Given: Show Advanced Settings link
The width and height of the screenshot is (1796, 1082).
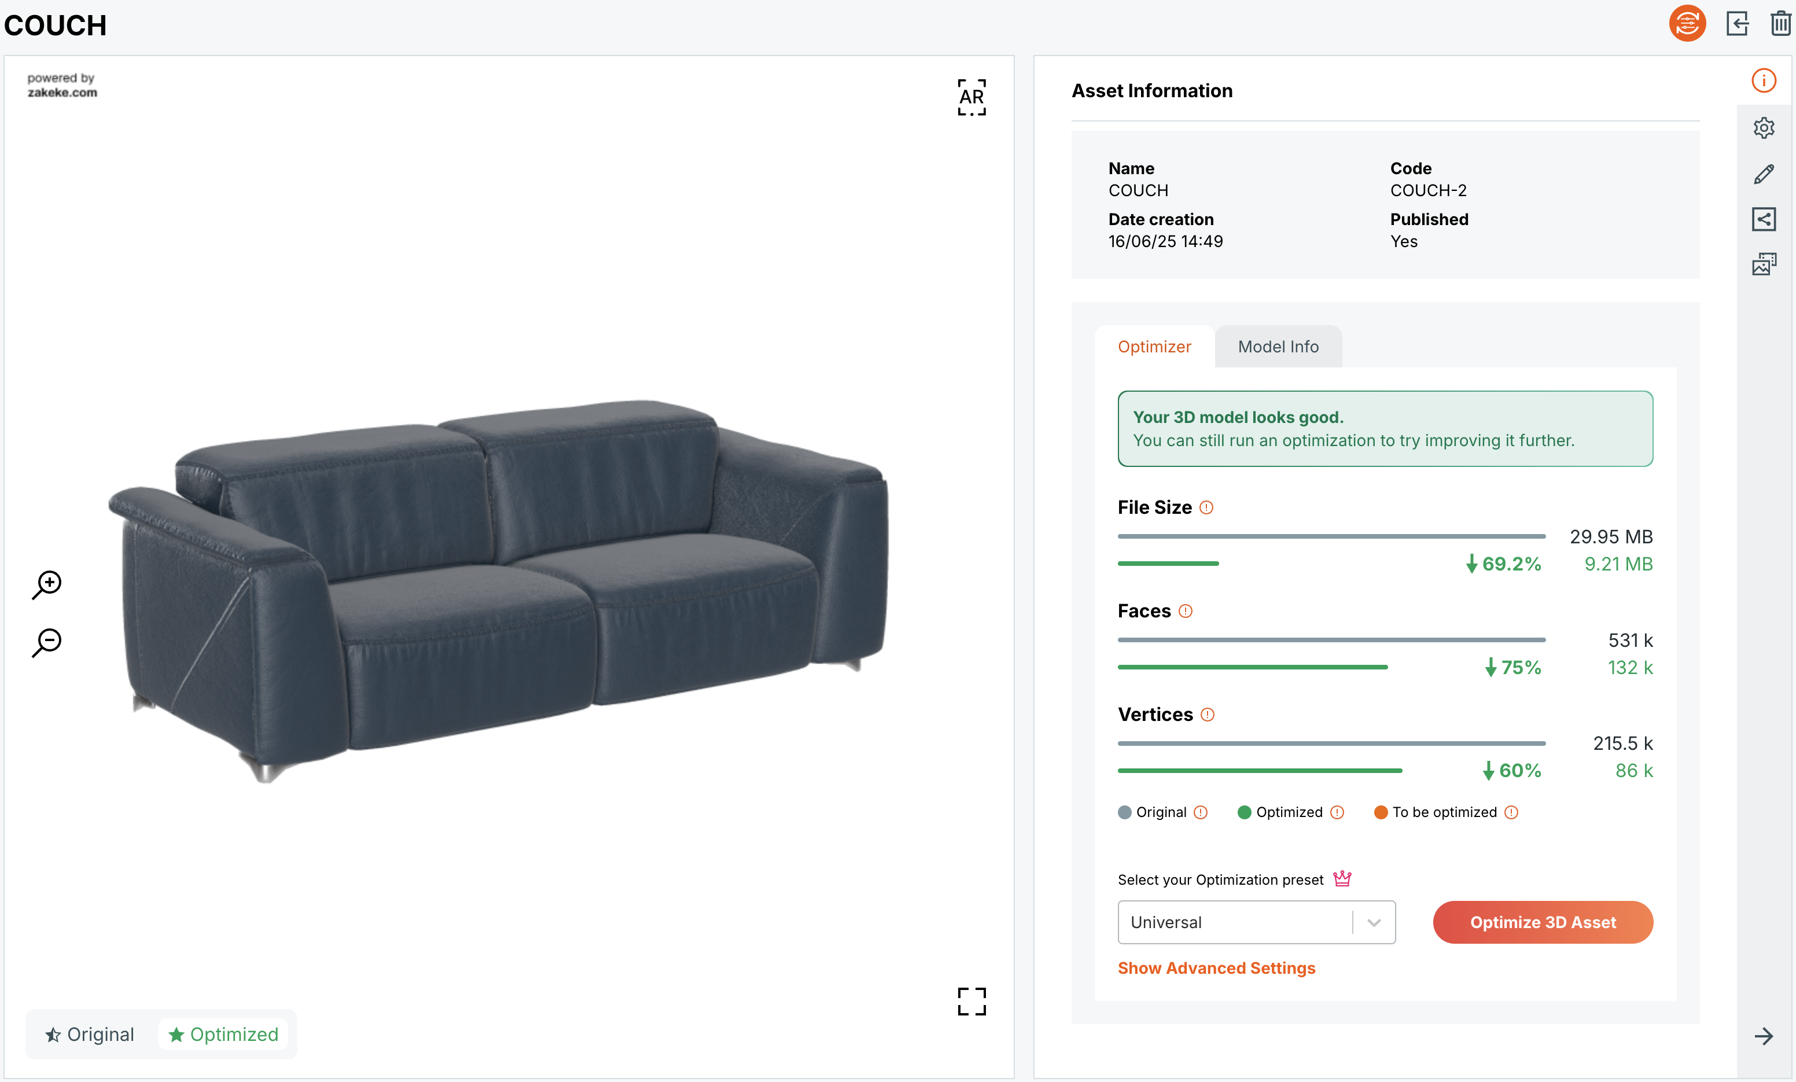Looking at the screenshot, I should click(x=1217, y=968).
